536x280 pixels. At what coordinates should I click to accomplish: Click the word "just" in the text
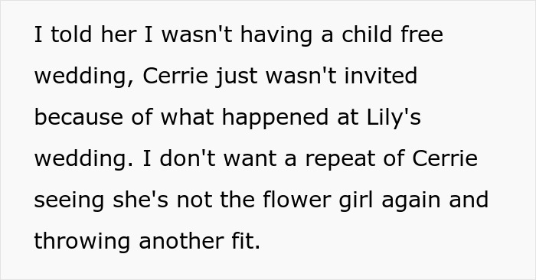236,77
